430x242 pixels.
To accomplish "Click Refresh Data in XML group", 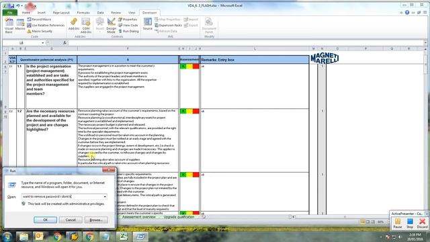I will pyautogui.click(x=166, y=32).
